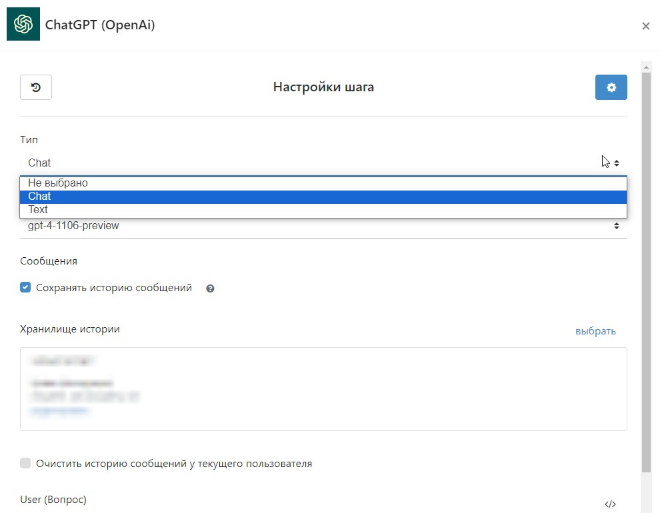
Task: Toggle 'Сохранять историю сообщений' checkbox
Action: pos(25,288)
